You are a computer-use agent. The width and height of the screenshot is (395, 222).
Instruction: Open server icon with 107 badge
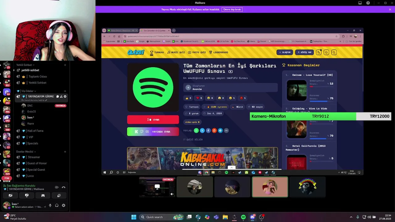(7, 83)
